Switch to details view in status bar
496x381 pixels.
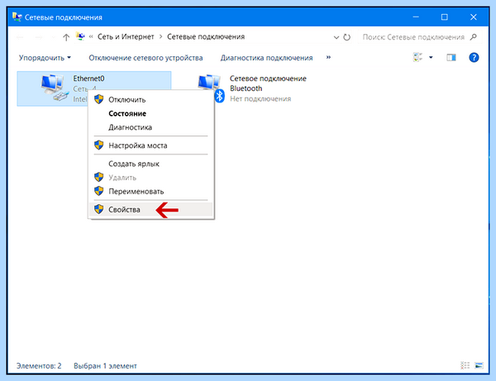click(465, 365)
